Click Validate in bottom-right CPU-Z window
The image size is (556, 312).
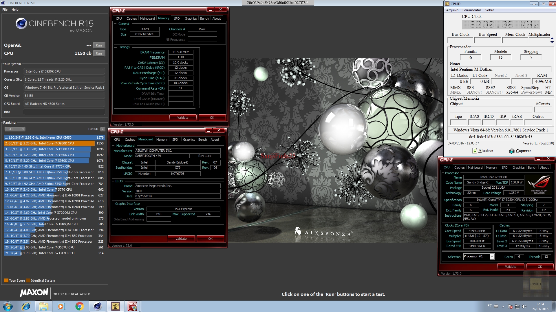[x=511, y=267]
